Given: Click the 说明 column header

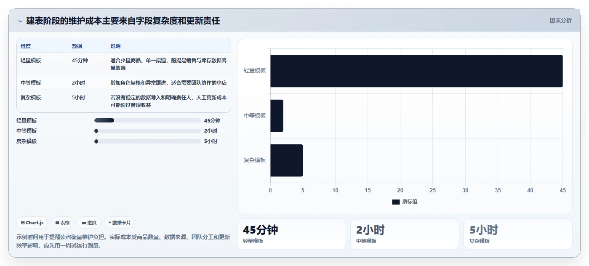Looking at the screenshot, I should 115,46.
